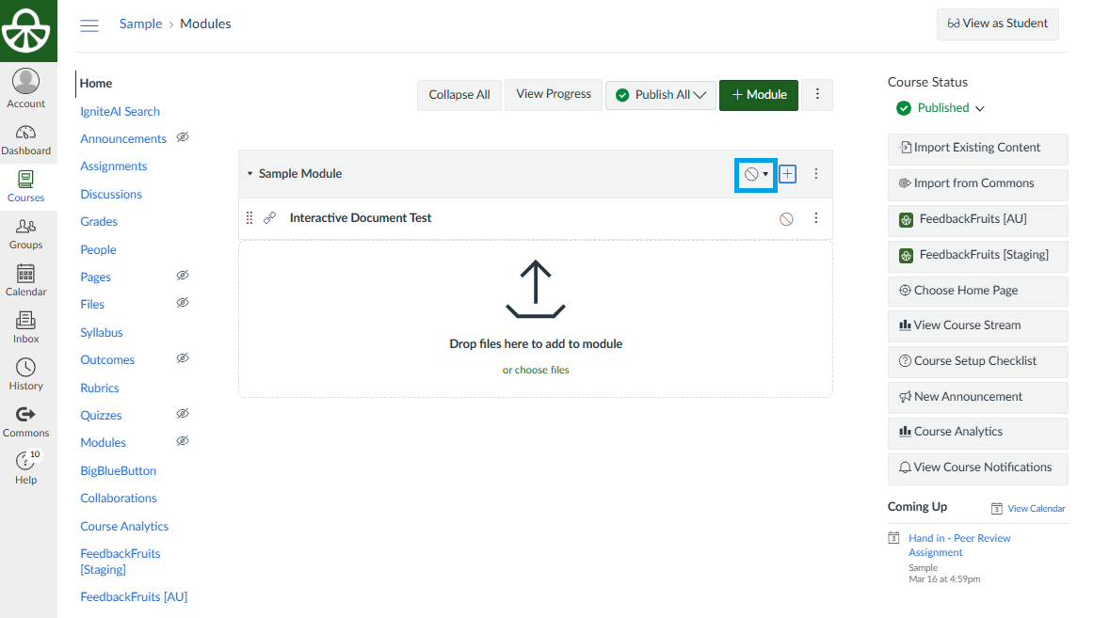Click View as Student button
Image resolution: width=1094 pixels, height=618 pixels.
pos(997,24)
